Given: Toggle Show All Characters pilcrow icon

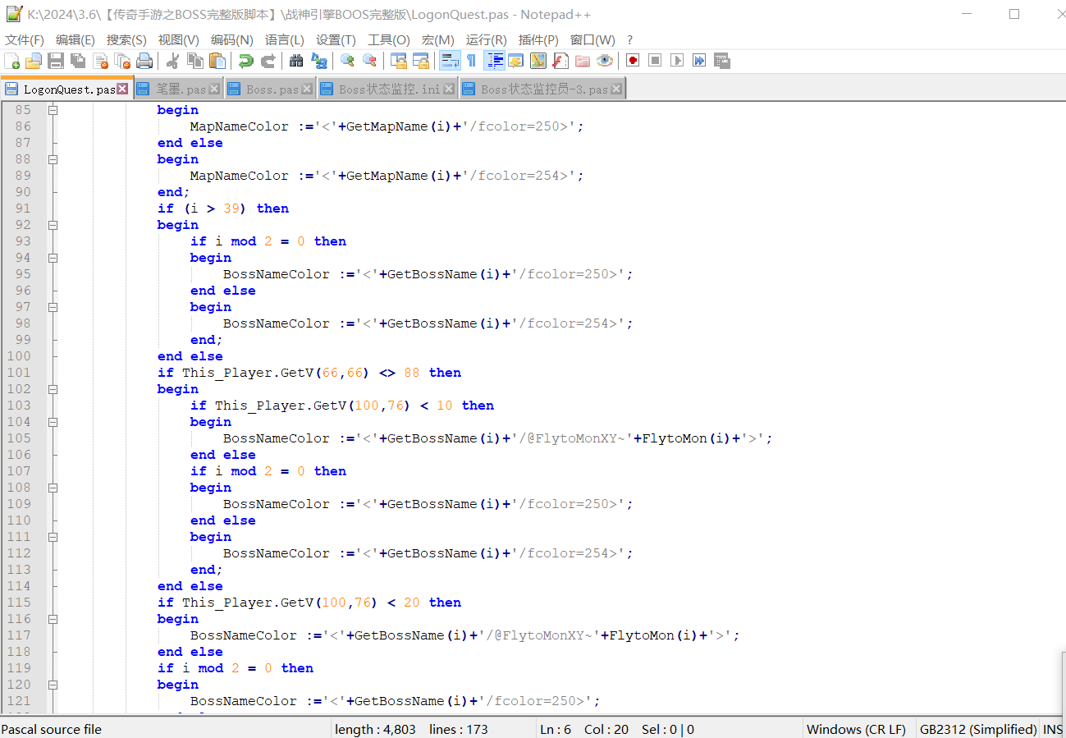Looking at the screenshot, I should point(472,61).
